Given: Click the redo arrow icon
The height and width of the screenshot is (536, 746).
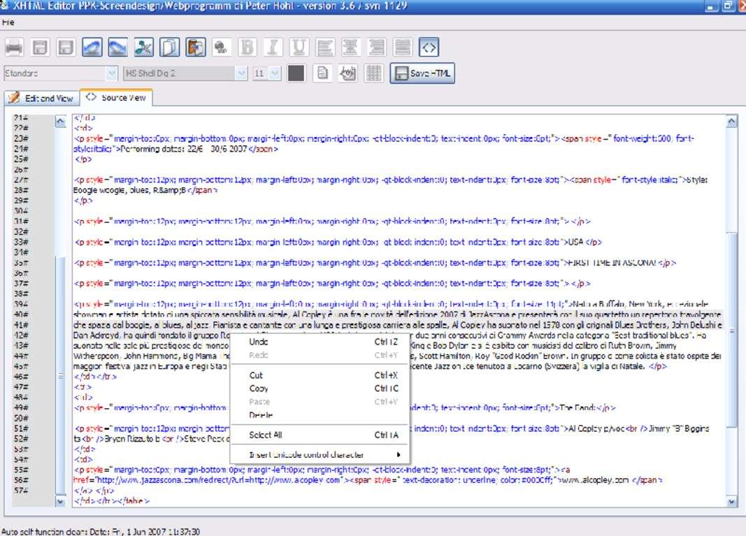Looking at the screenshot, I should 120,47.
